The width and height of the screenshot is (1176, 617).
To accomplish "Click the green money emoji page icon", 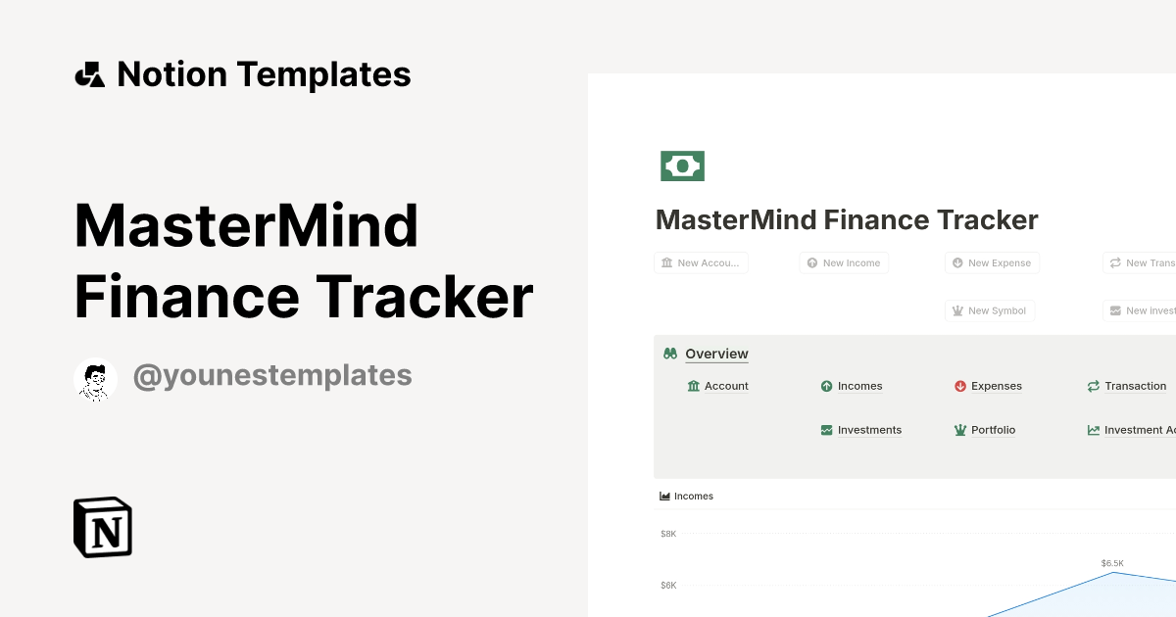I will (x=681, y=166).
